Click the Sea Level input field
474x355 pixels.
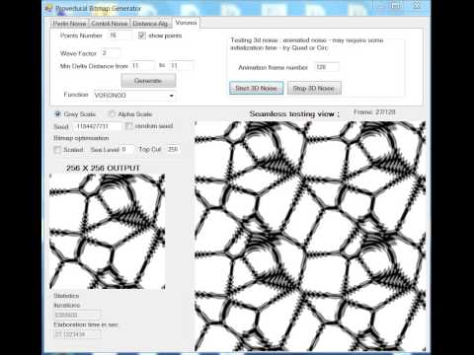[x=127, y=150]
